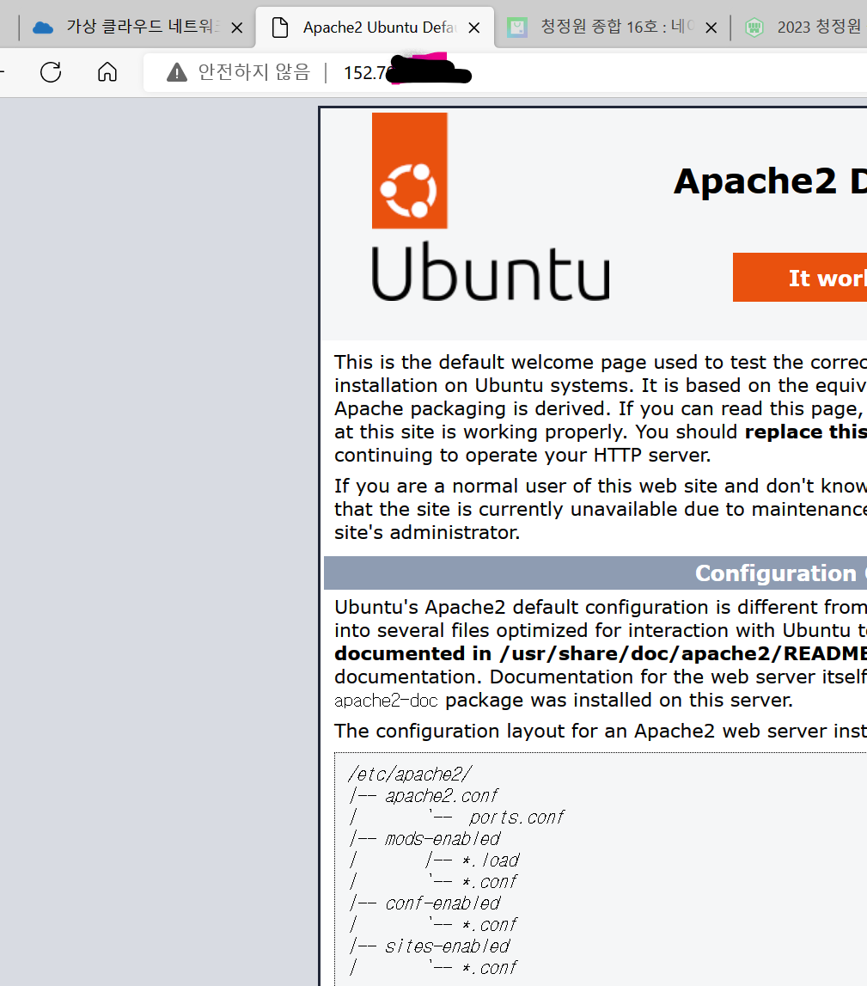The height and width of the screenshot is (986, 867).
Task: Click the 안전하지 않음 security label
Action: (254, 72)
